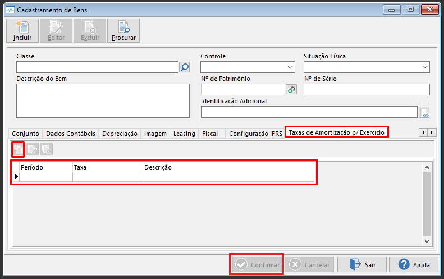
Task: Click the grid scrollbar down arrow
Action: point(427,241)
